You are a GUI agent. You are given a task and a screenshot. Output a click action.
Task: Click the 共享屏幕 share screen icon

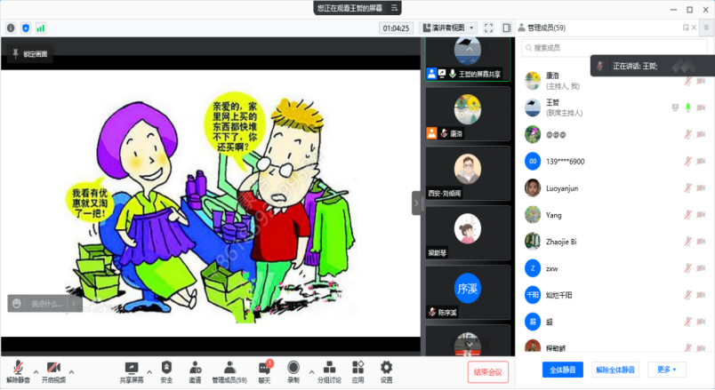132,370
